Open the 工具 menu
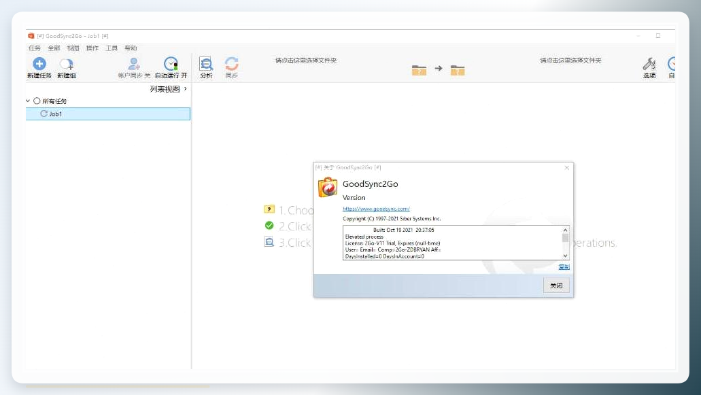The image size is (701, 395). point(112,48)
